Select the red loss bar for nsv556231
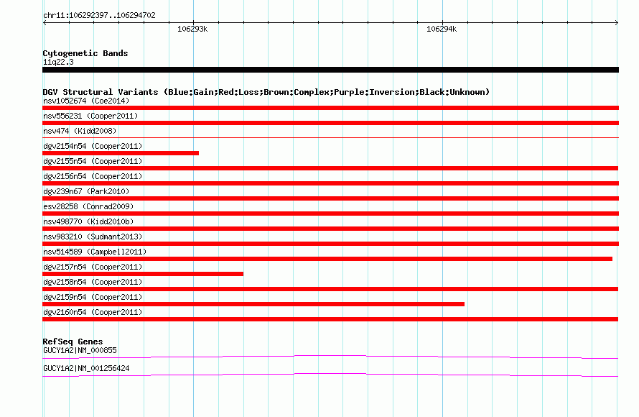The width and height of the screenshot is (639, 417). (x=330, y=123)
